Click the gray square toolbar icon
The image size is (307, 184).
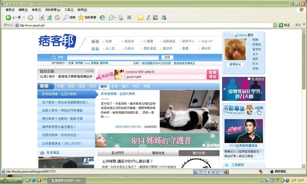pyautogui.click(x=129, y=17)
